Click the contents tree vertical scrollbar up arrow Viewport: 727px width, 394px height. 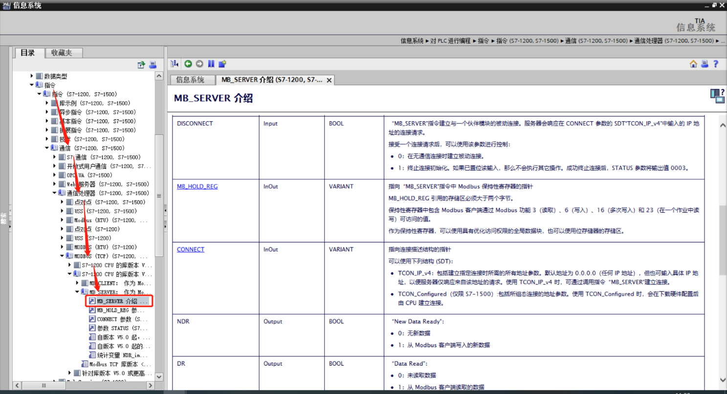pyautogui.click(x=159, y=76)
